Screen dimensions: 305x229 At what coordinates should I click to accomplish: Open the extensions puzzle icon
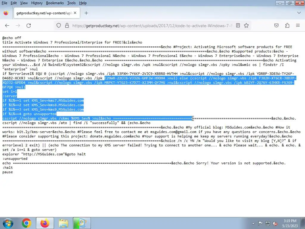287,26
